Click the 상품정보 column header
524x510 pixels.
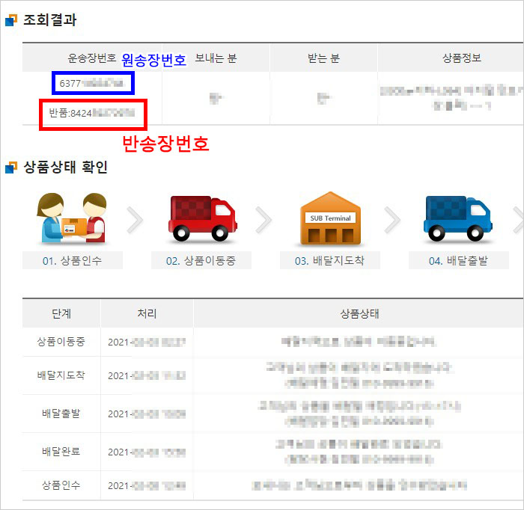(x=450, y=58)
